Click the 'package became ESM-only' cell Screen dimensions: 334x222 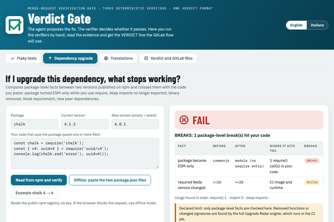[192, 163]
